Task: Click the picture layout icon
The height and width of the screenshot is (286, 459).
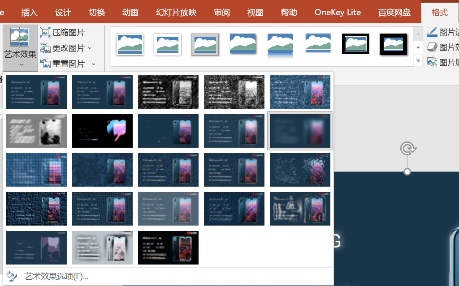Action: (x=432, y=62)
